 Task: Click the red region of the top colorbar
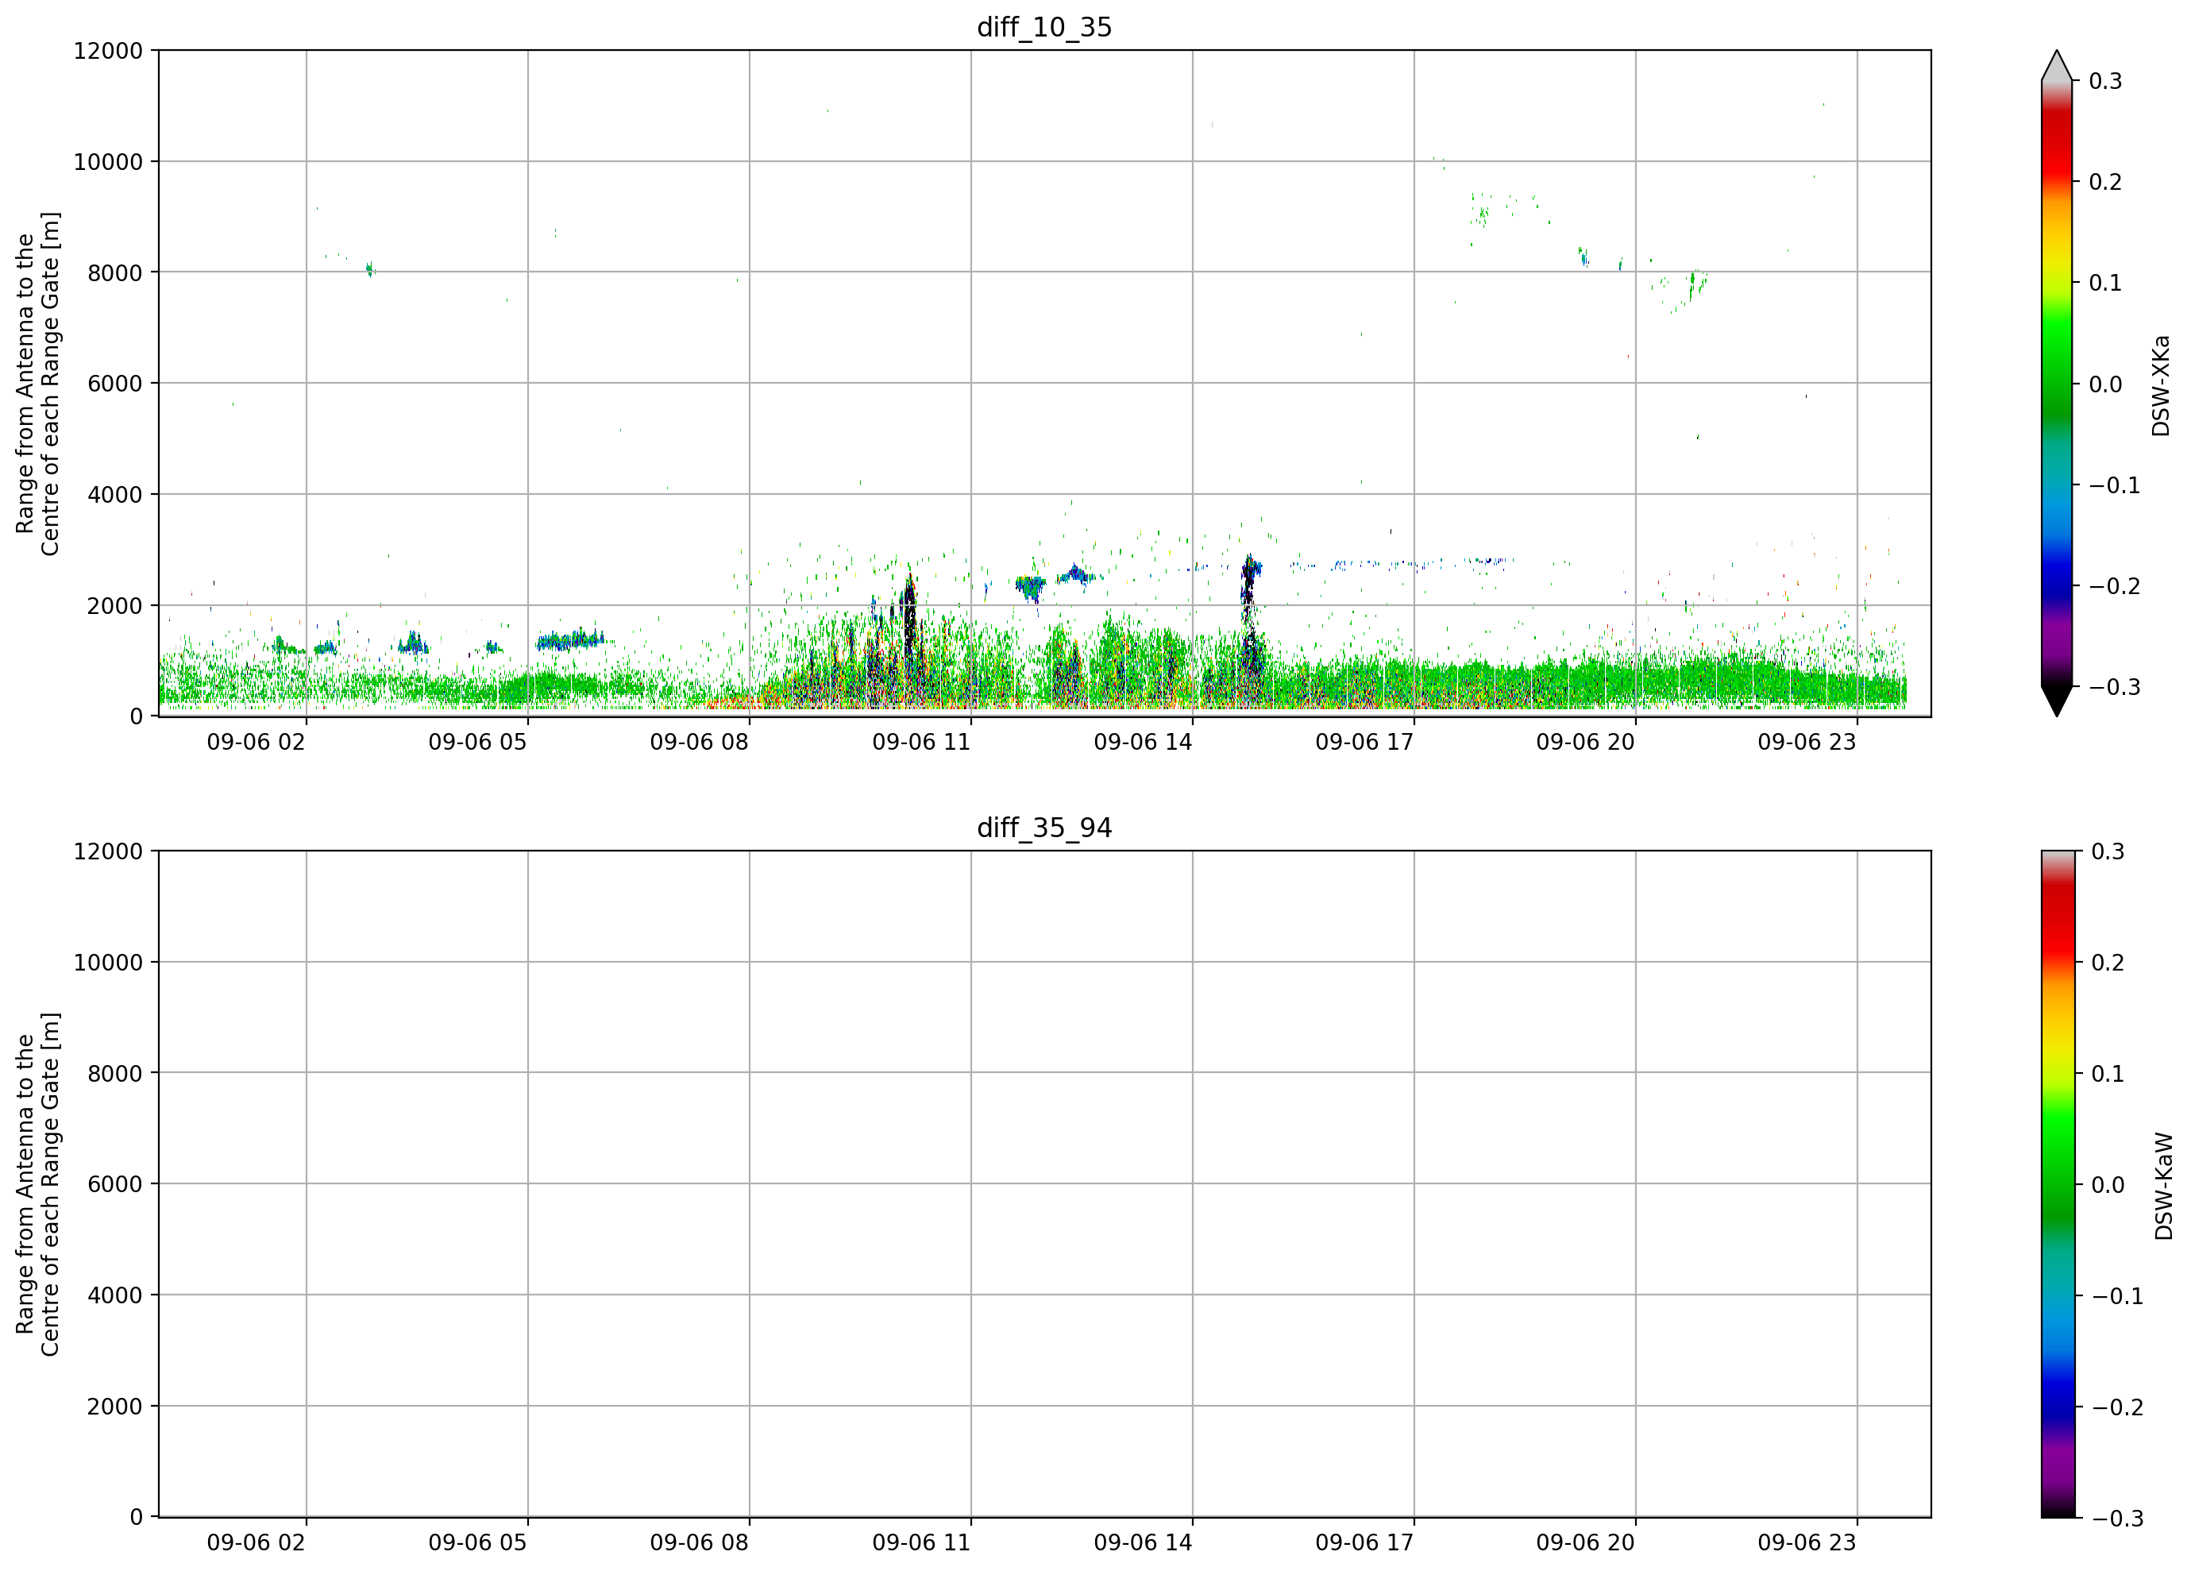pyautogui.click(x=2057, y=145)
